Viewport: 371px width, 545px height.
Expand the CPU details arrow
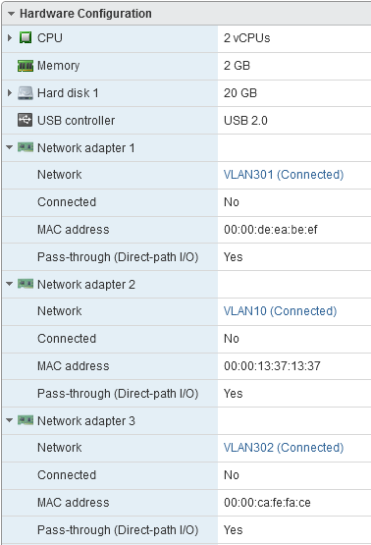pyautogui.click(x=10, y=37)
